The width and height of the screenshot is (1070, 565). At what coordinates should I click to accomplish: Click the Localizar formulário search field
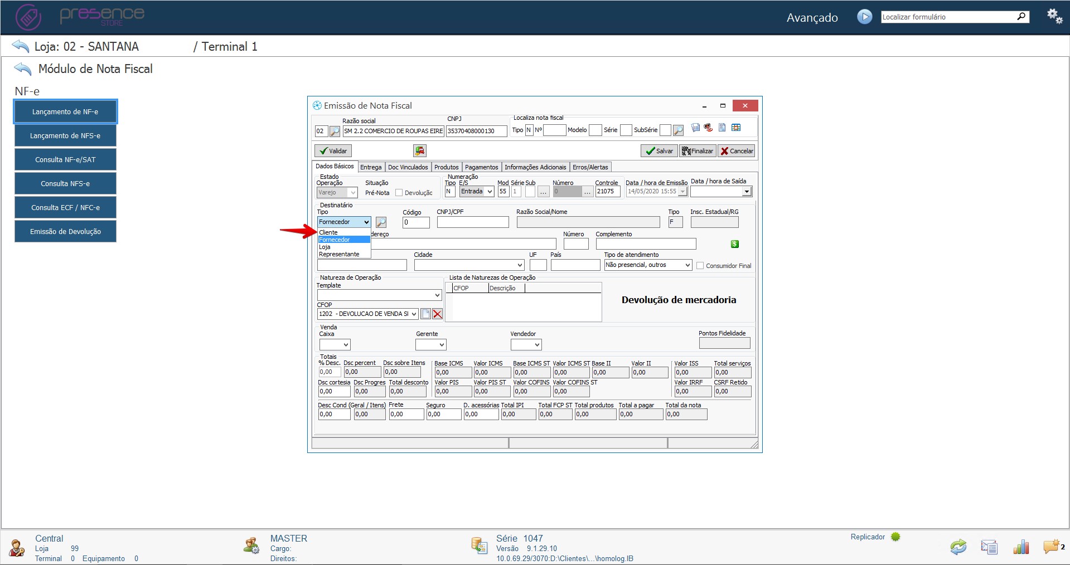[x=948, y=17]
